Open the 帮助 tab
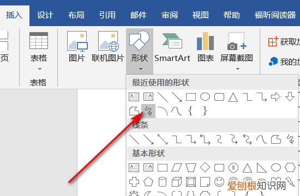This screenshot has width=300, height=196. (232, 15)
